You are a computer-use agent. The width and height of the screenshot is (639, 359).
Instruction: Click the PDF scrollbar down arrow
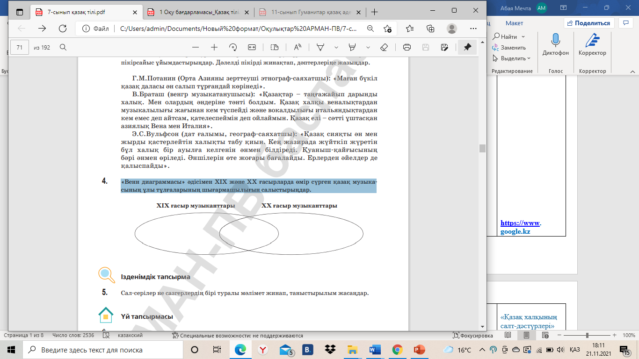coord(482,327)
